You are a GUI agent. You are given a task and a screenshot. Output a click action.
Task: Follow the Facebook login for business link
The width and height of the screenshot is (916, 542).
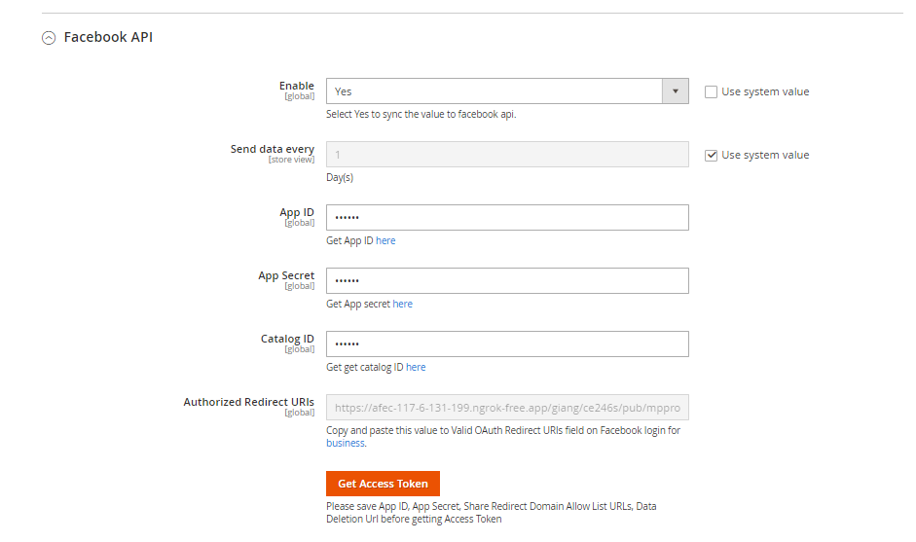pos(345,443)
